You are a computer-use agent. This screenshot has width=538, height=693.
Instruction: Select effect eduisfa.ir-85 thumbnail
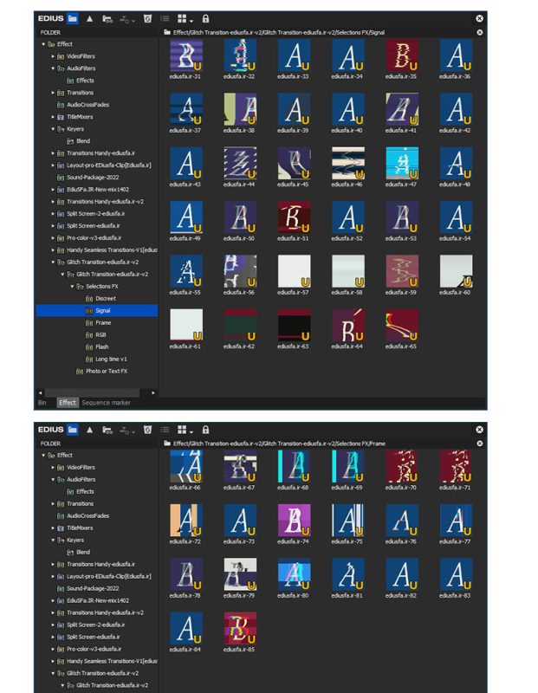(240, 629)
